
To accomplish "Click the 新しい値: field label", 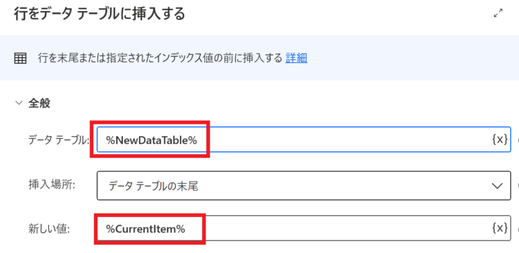I will click(48, 229).
